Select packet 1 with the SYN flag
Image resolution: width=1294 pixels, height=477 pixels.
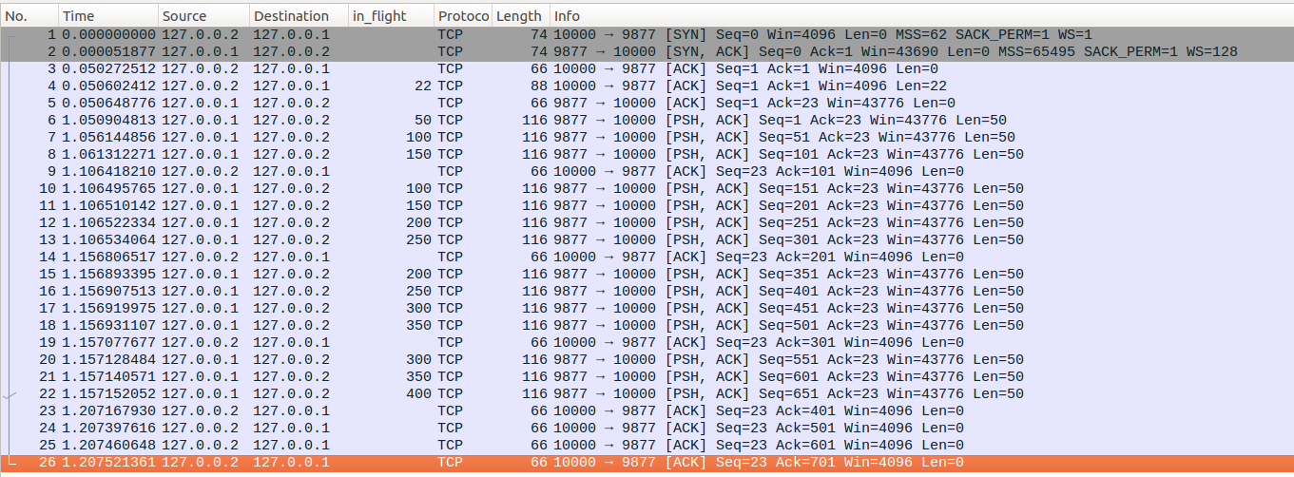pos(647,35)
